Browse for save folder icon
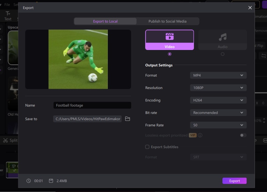The width and height of the screenshot is (267, 192). click(x=127, y=119)
